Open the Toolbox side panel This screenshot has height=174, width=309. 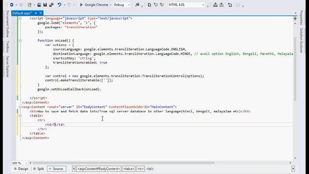click(7, 46)
